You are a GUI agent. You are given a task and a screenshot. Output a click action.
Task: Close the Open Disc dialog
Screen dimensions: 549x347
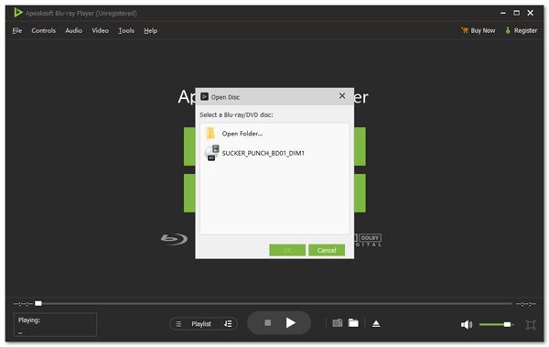point(342,96)
